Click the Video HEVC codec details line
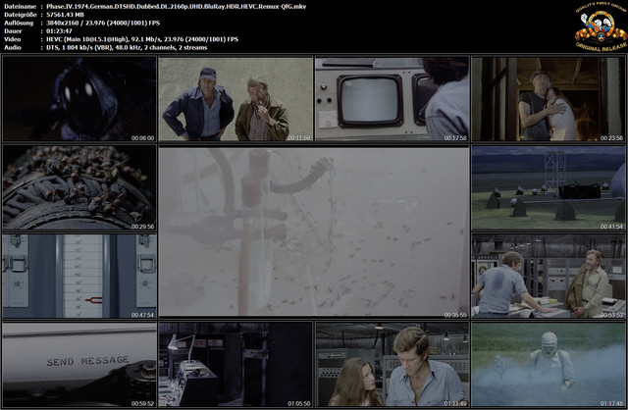 tap(142, 39)
